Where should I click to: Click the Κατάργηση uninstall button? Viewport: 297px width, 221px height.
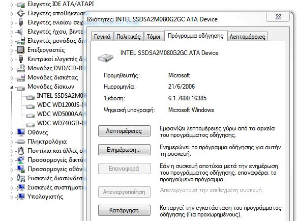pyautogui.click(x=124, y=210)
